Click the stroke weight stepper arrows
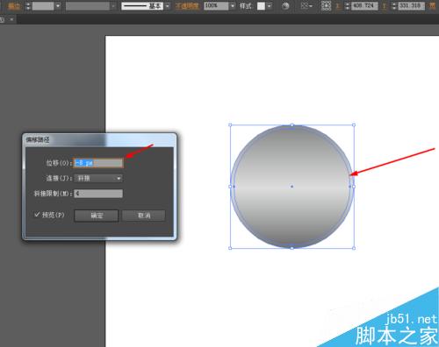 point(28,6)
